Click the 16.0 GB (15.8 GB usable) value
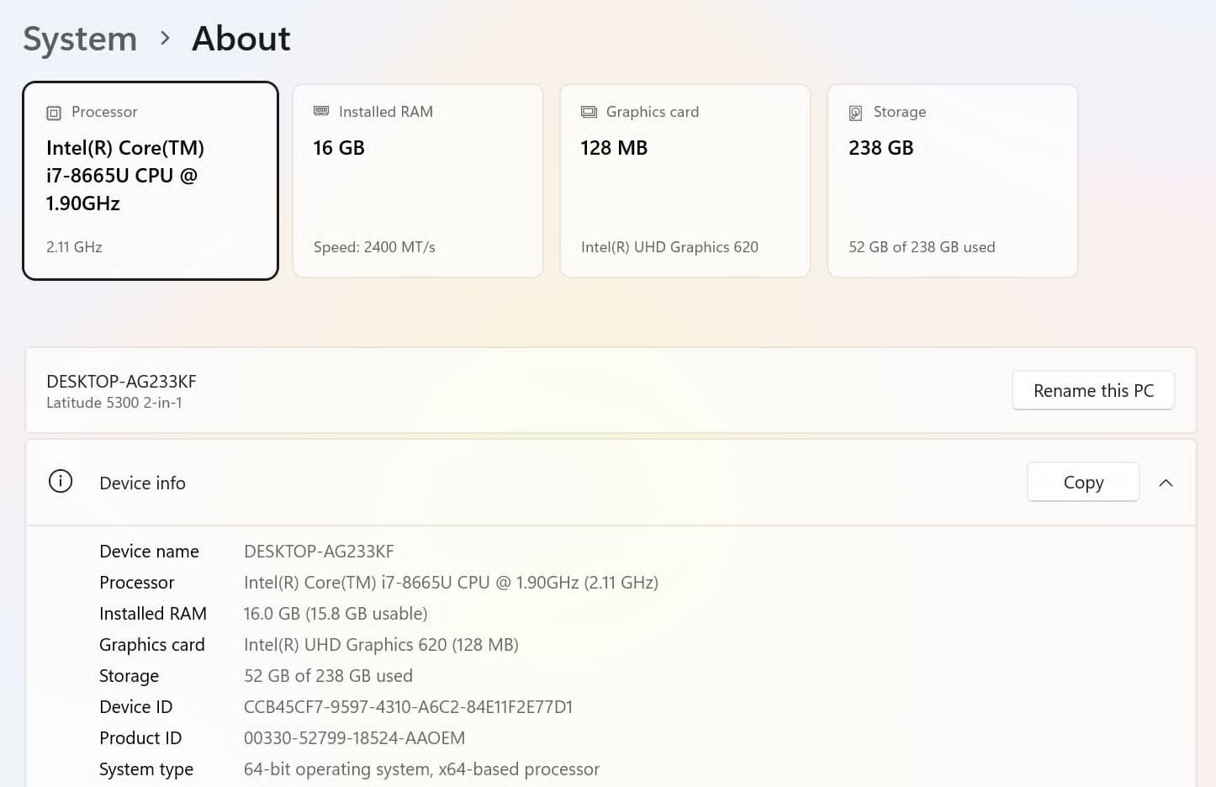This screenshot has width=1216, height=787. tap(336, 614)
